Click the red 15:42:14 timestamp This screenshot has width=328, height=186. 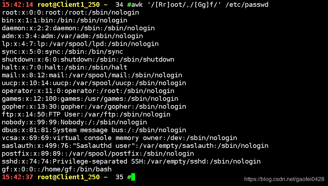[17, 5]
